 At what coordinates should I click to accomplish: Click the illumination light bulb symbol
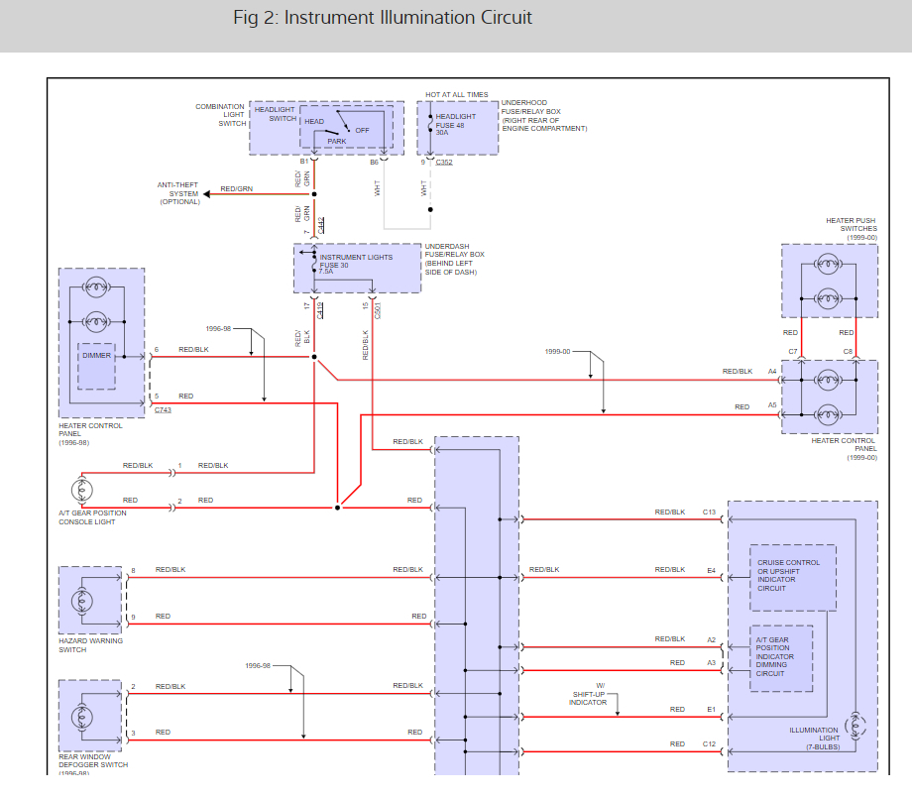[x=855, y=726]
